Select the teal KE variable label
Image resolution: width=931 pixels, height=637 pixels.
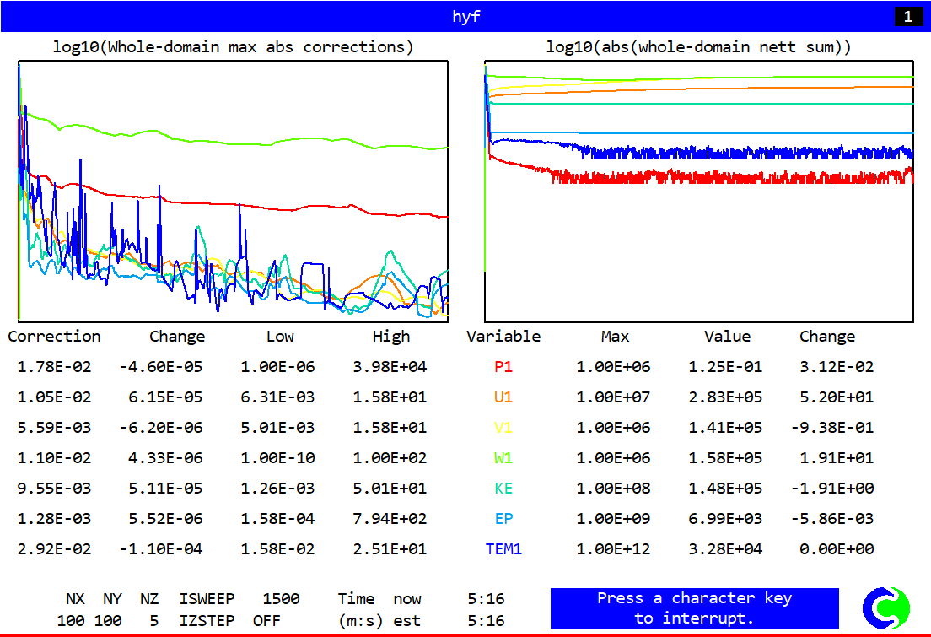[503, 489]
